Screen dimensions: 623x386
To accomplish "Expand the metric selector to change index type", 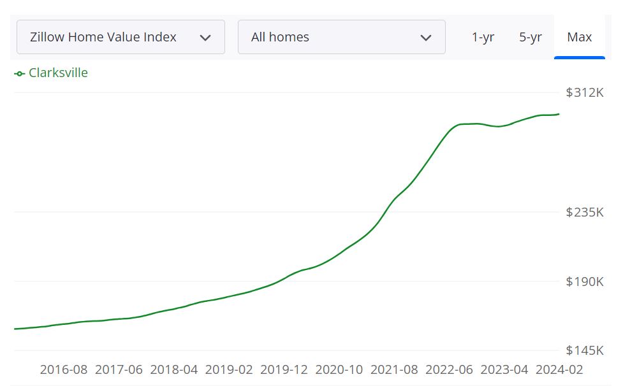I will (121, 37).
